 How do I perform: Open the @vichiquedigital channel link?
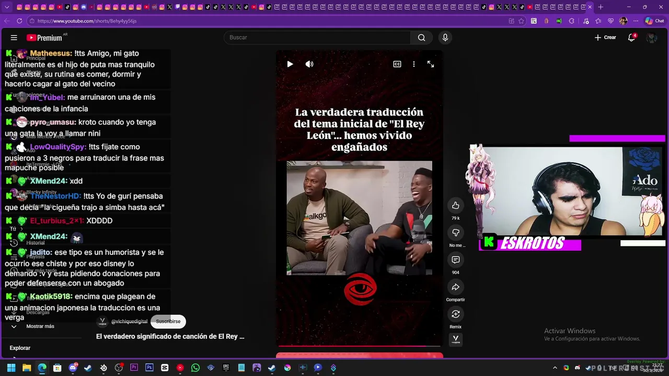pyautogui.click(x=129, y=321)
